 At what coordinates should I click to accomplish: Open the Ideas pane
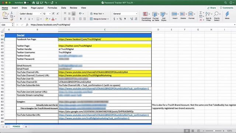pyautogui.click(x=227, y=15)
